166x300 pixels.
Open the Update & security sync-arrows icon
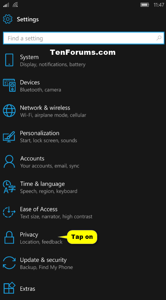click(x=9, y=263)
